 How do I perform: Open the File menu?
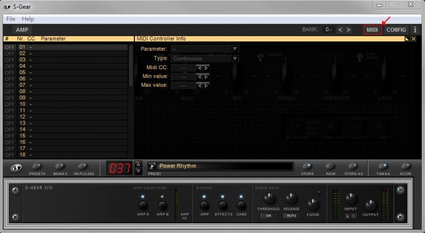(11, 19)
